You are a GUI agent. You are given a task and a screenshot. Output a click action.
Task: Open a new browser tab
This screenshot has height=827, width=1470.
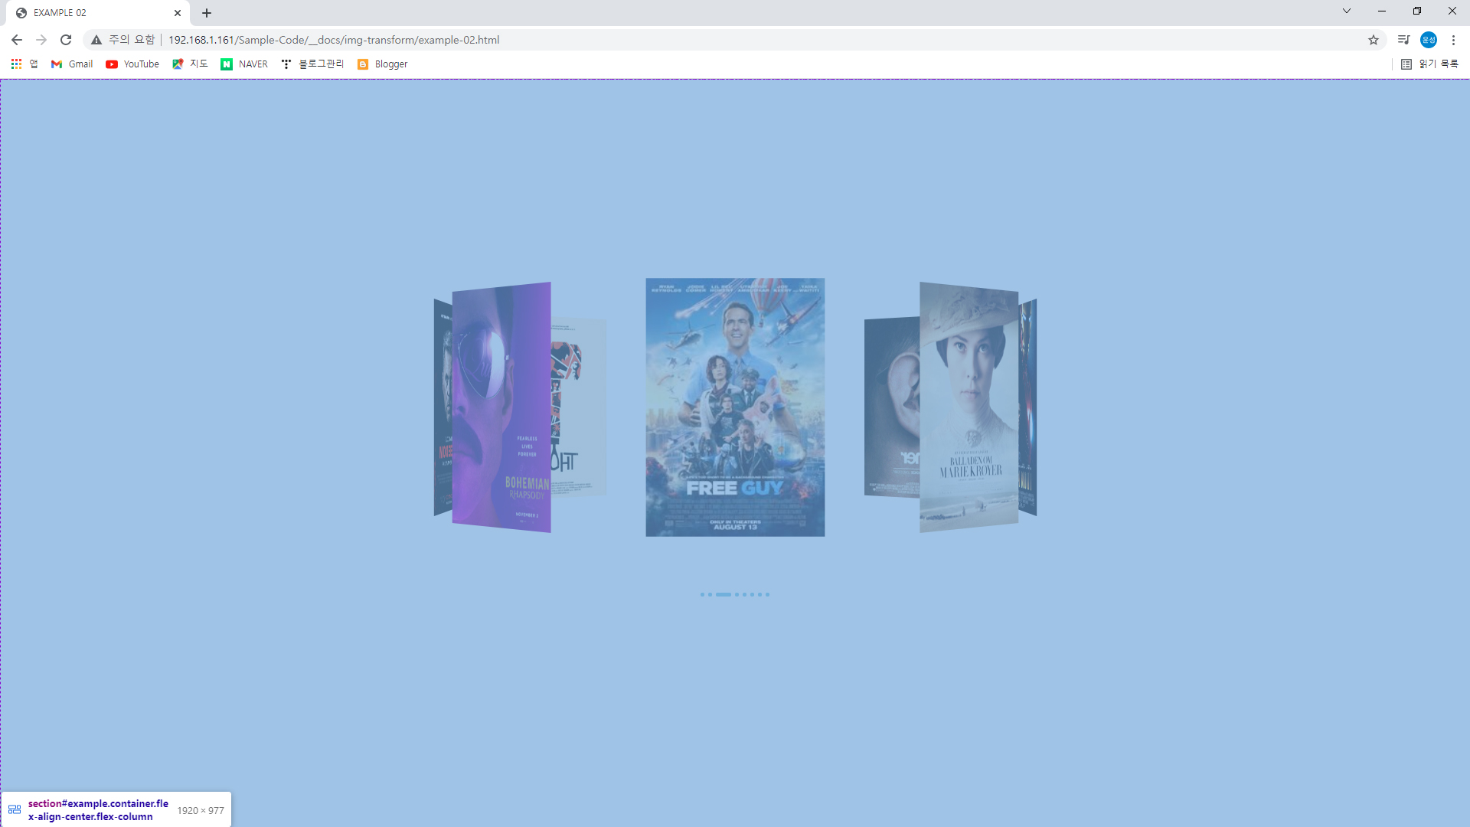207,13
